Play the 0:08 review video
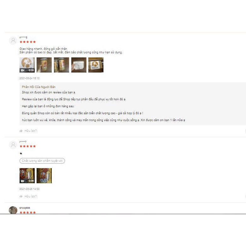This screenshot has height=246, width=246. [27, 65]
